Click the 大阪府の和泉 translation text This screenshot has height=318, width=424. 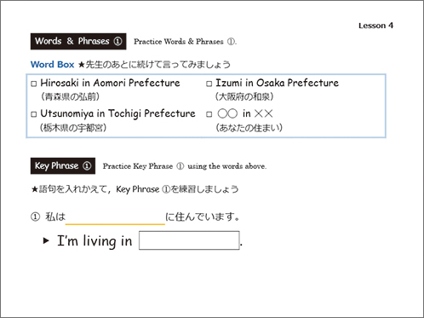(244, 96)
